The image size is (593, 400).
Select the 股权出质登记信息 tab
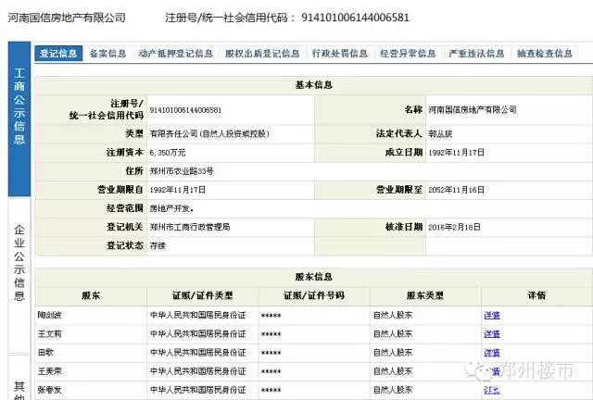(262, 54)
